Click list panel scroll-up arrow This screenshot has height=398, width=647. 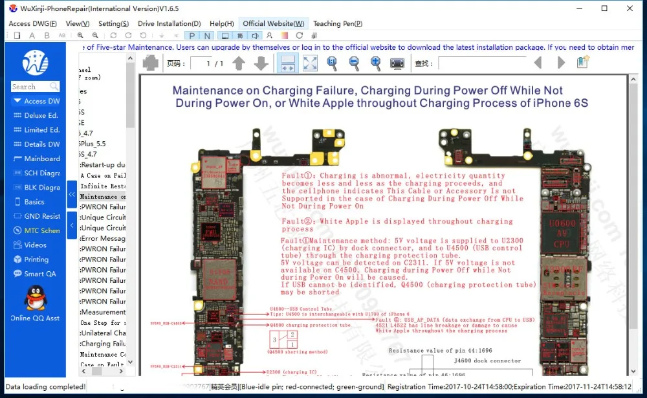coord(131,58)
